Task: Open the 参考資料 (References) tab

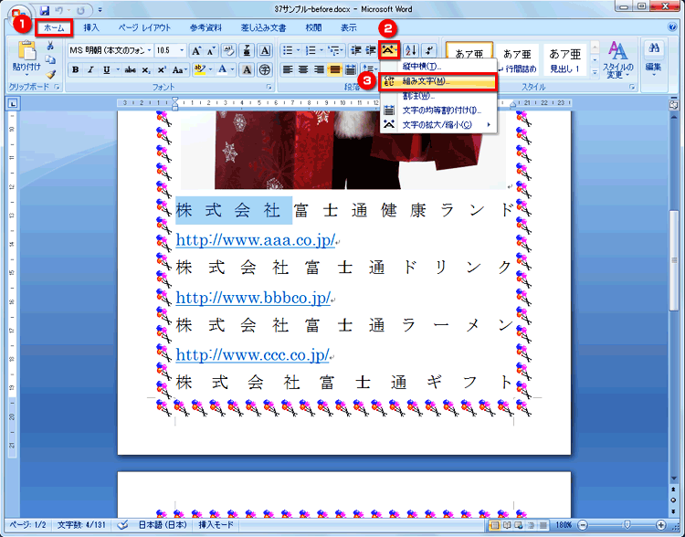Action: (x=205, y=28)
